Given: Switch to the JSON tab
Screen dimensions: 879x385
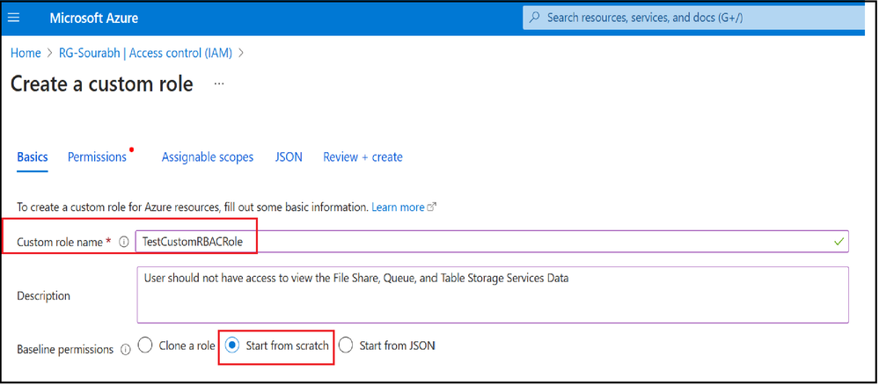Looking at the screenshot, I should pyautogui.click(x=289, y=157).
